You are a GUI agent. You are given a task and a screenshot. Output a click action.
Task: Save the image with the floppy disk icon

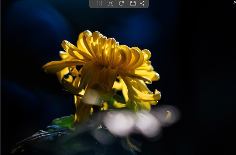[x=133, y=3]
